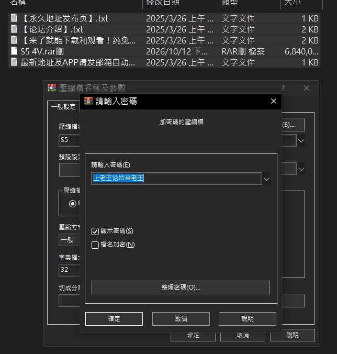Click 確定 in the password dialog
The height and width of the screenshot is (354, 337).
coord(114,319)
